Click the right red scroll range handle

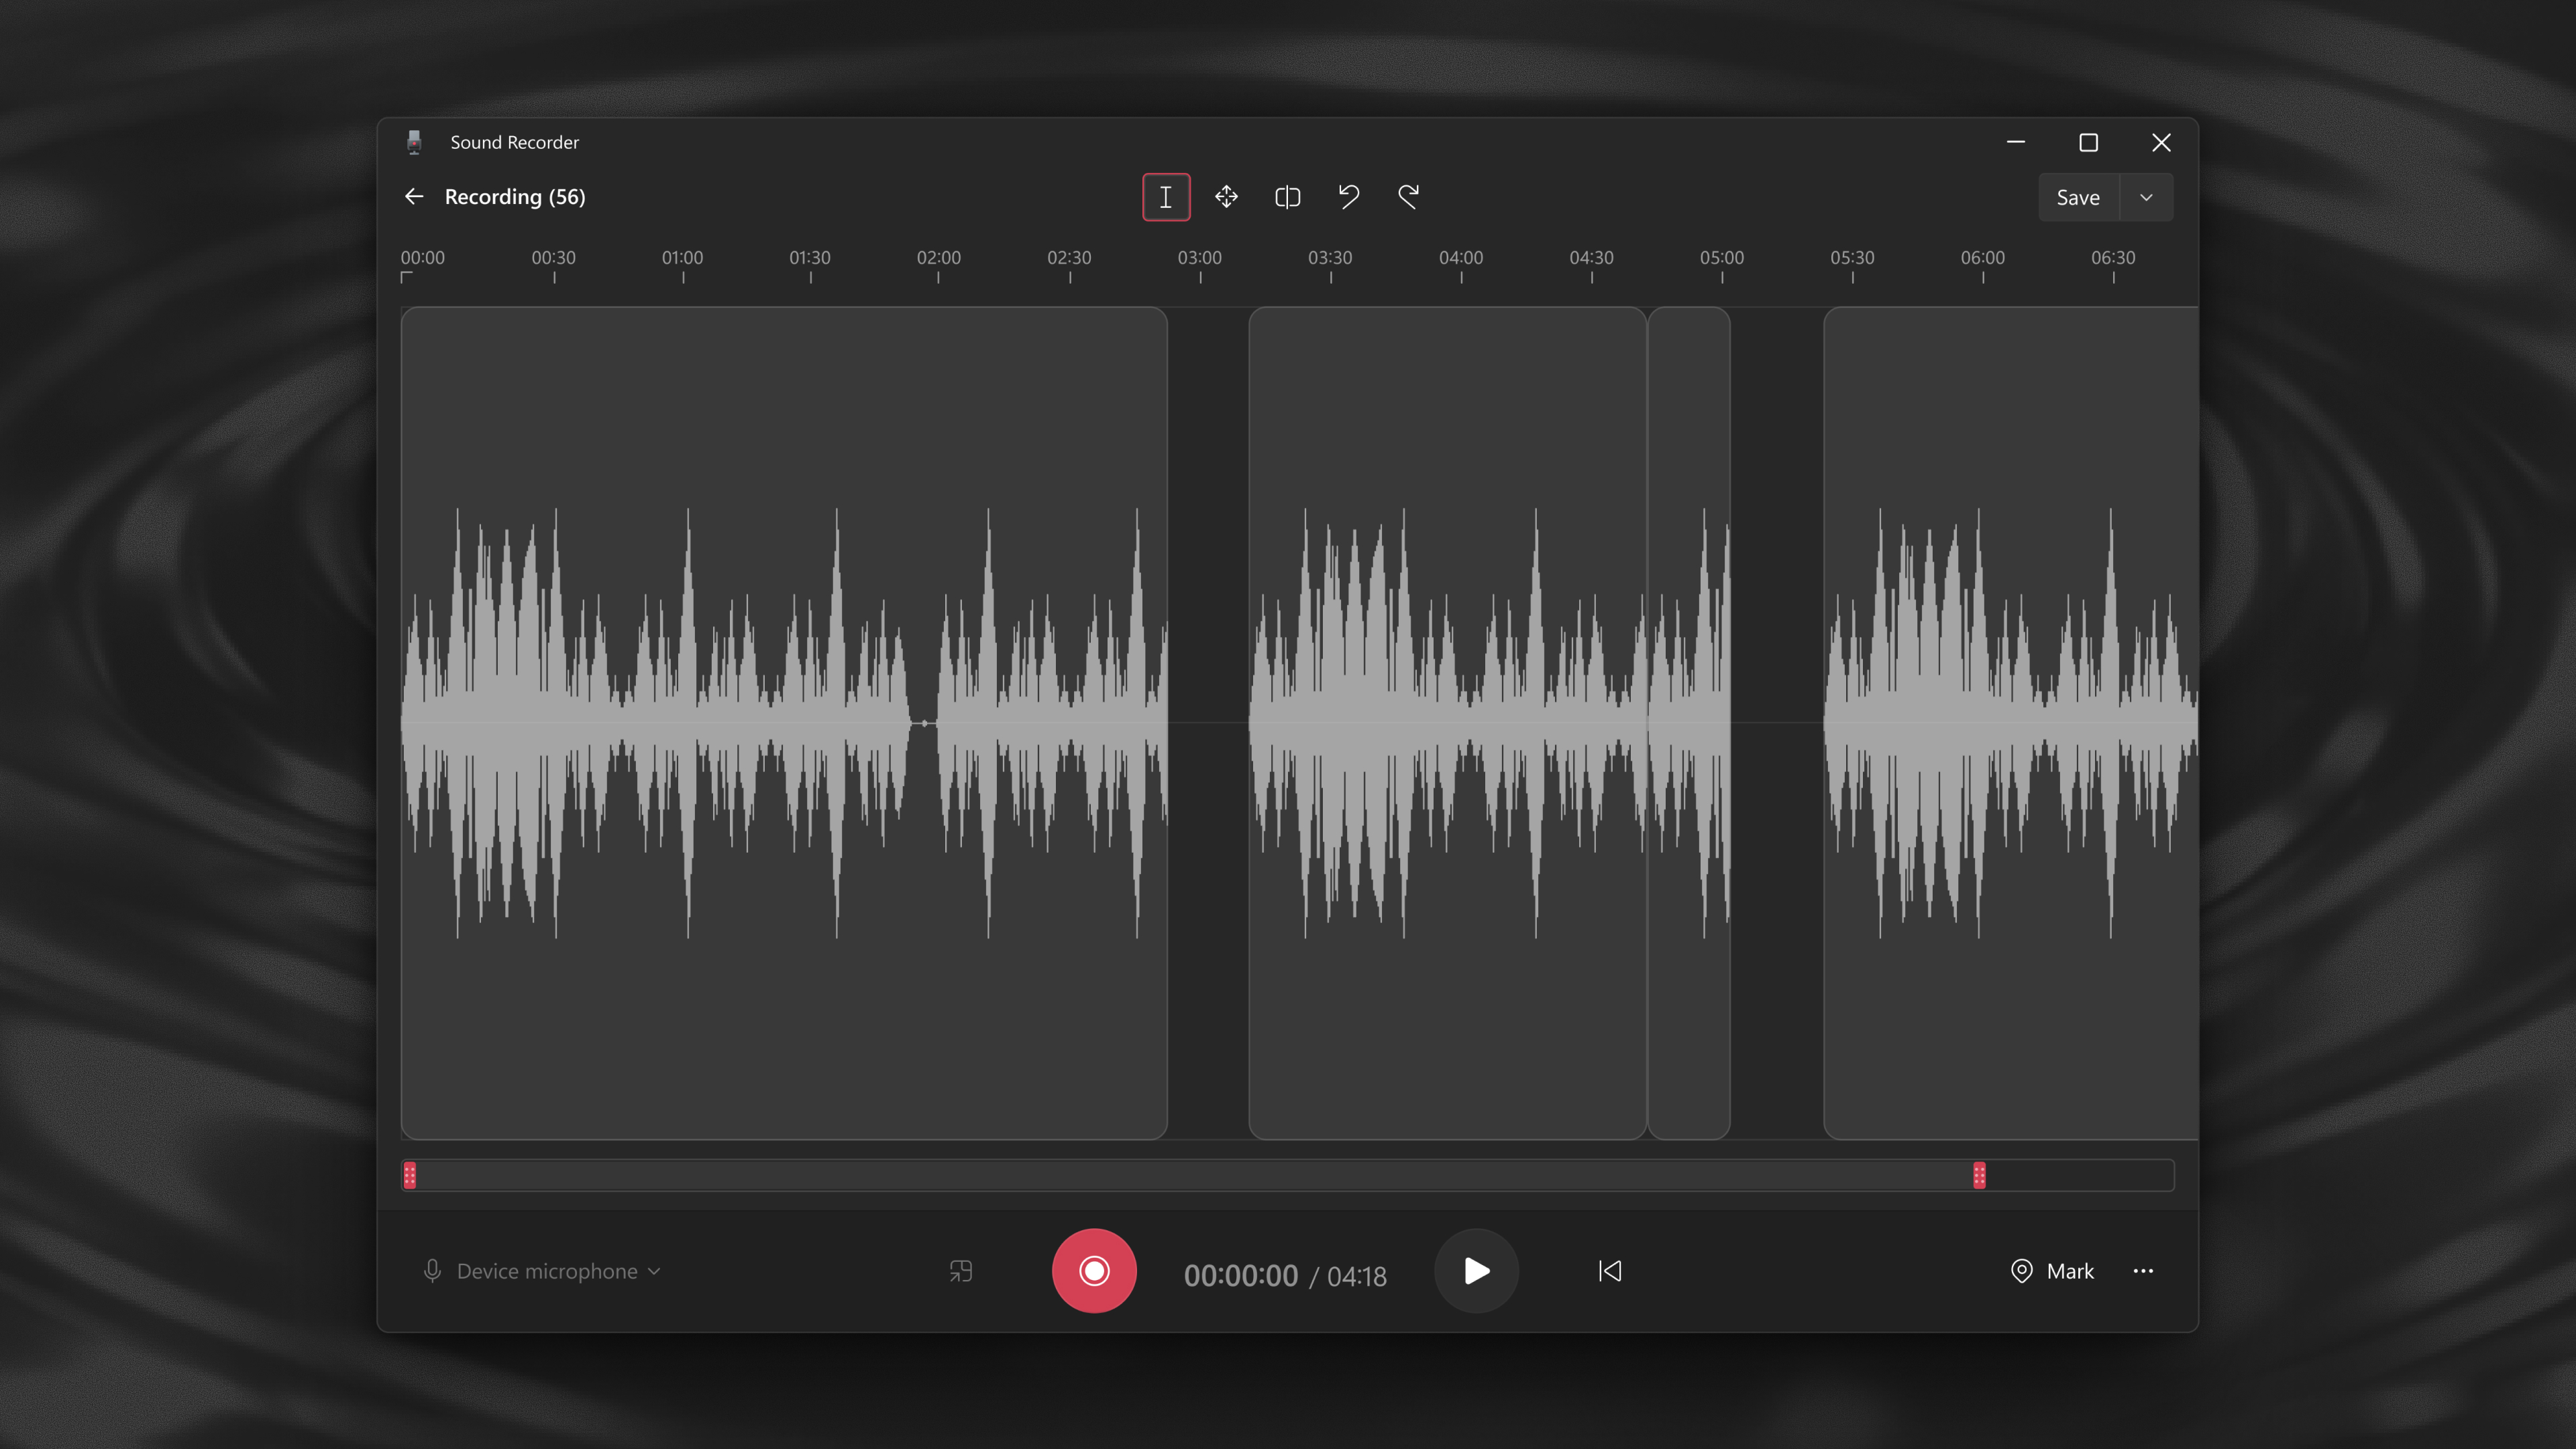coord(1979,1175)
